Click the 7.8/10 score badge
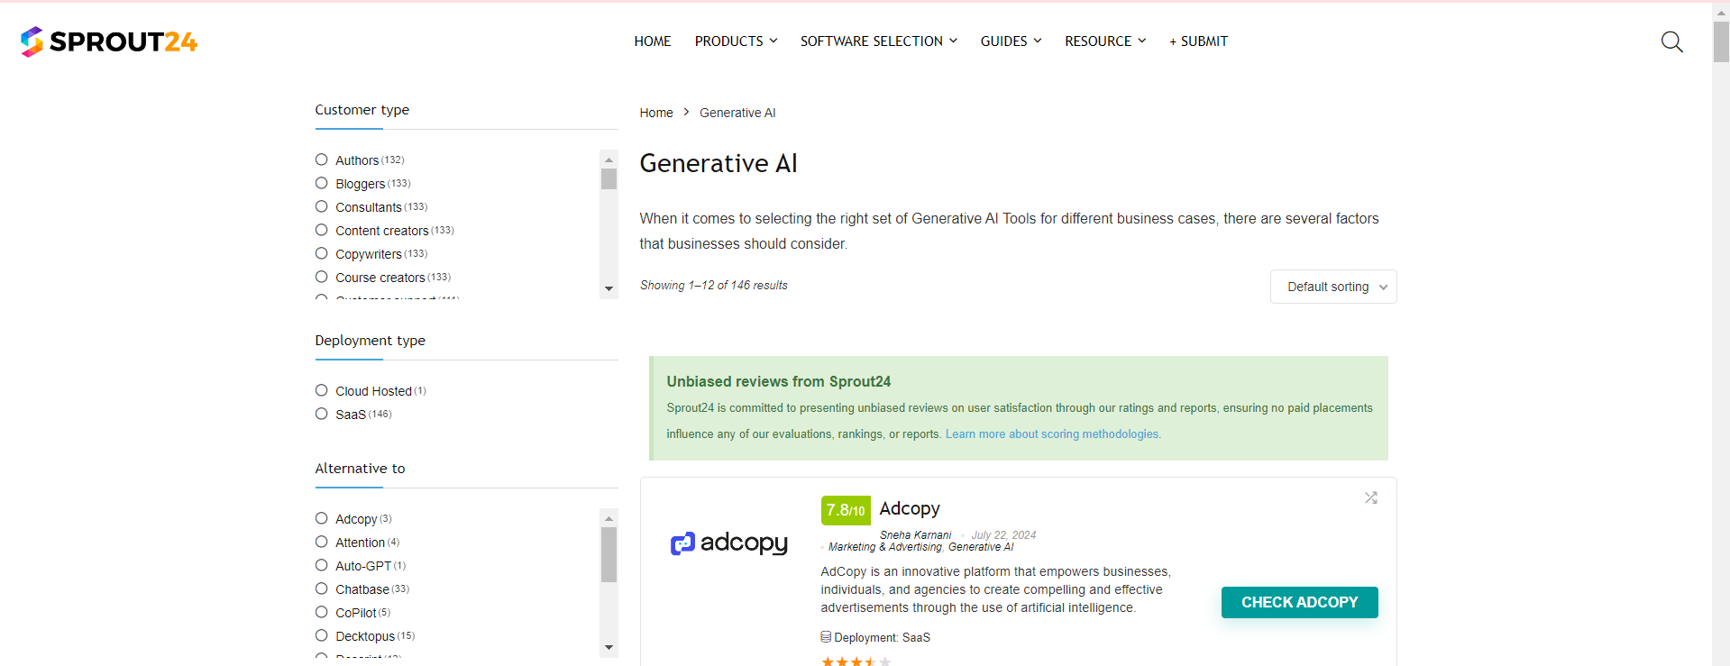This screenshot has width=1730, height=666. click(x=845, y=510)
